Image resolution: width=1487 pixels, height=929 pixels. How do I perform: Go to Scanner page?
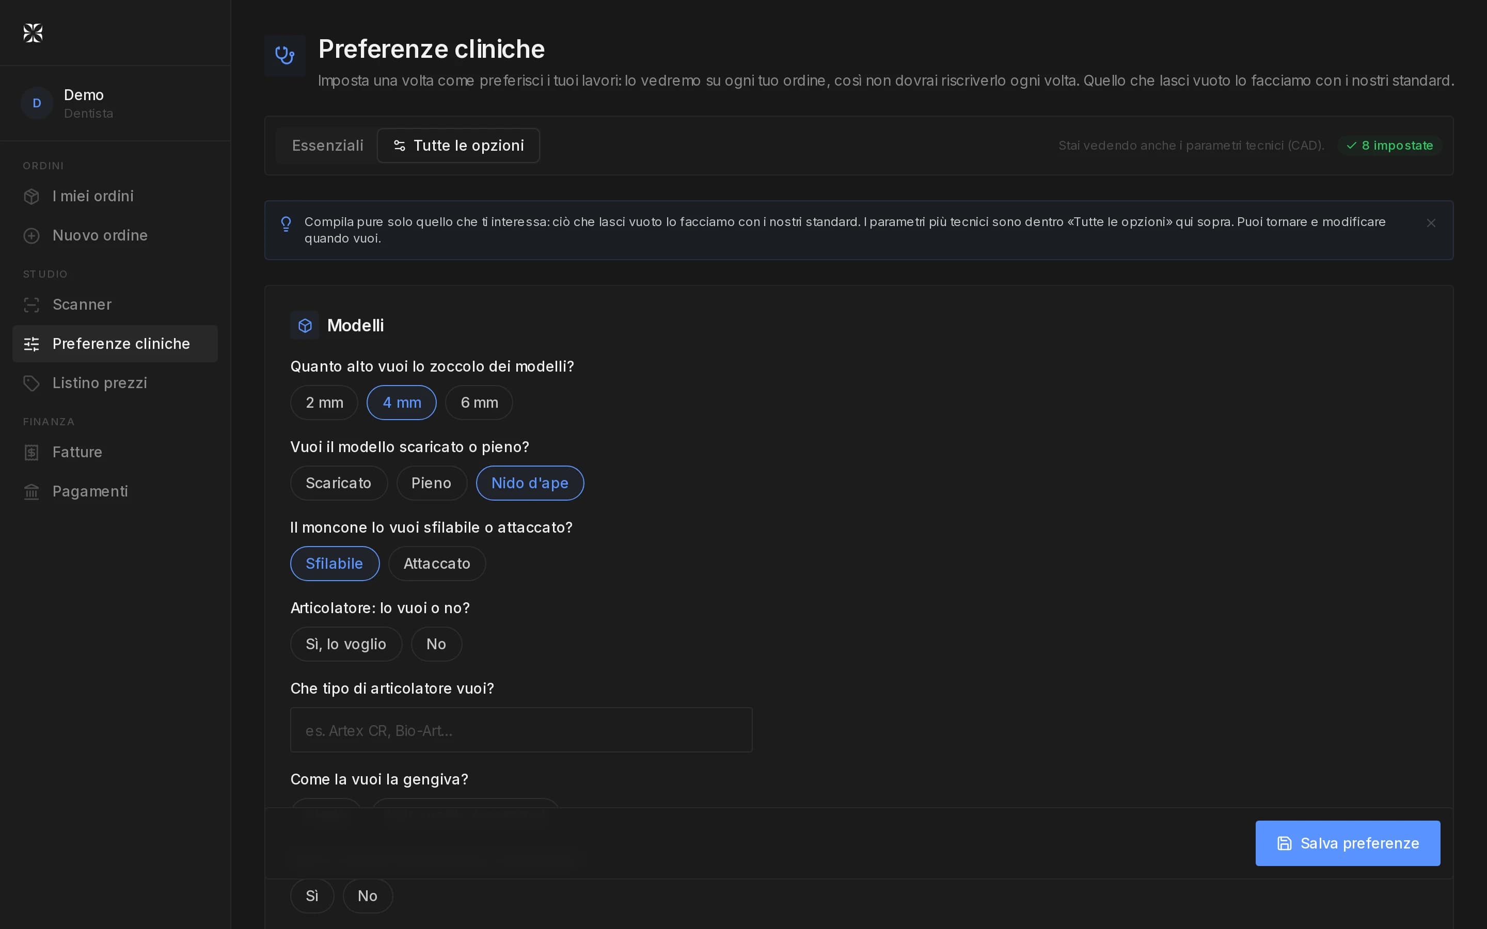tap(115, 305)
